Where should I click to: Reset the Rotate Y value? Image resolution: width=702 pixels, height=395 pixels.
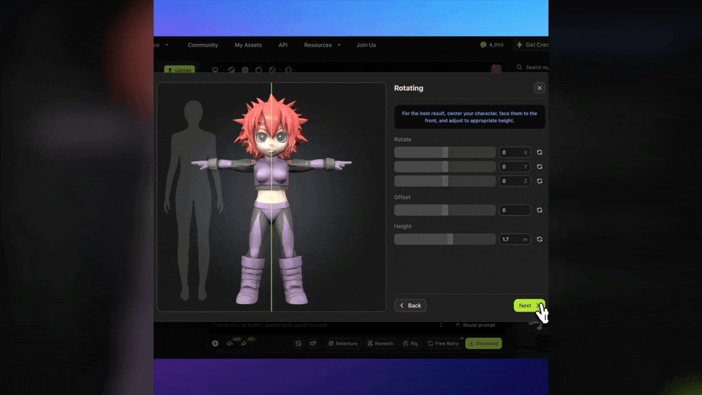[540, 167]
